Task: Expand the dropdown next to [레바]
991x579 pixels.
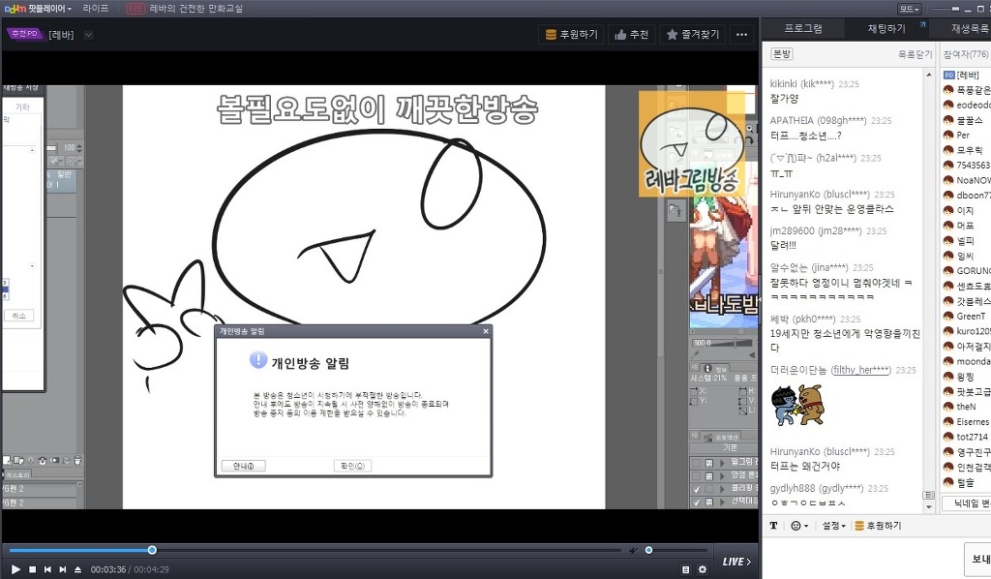Action: (x=88, y=35)
